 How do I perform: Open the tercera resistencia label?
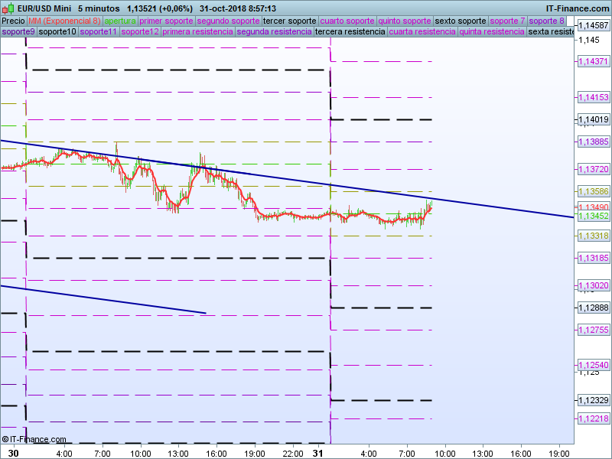coord(350,32)
